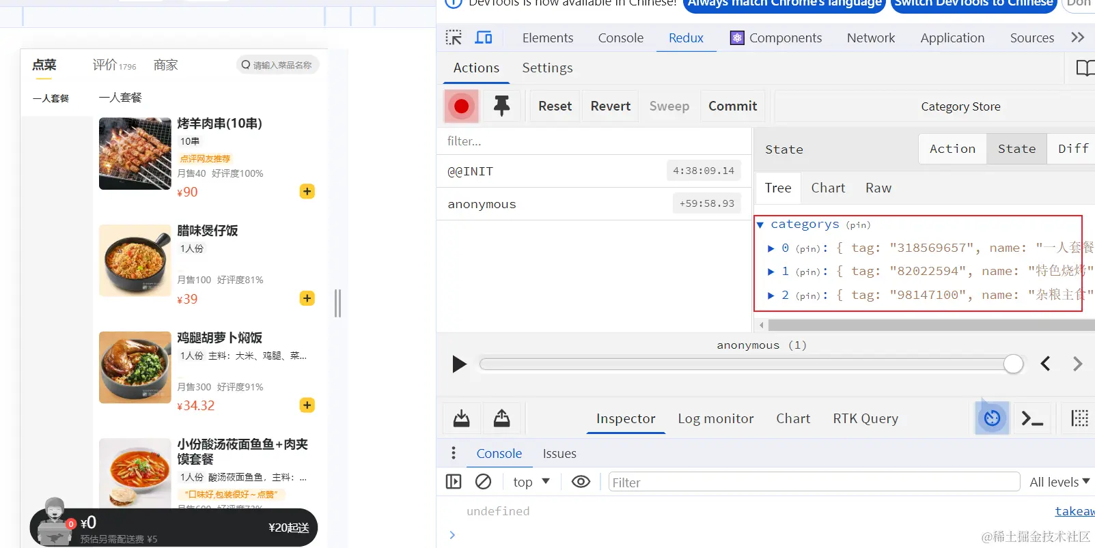Image resolution: width=1095 pixels, height=548 pixels.
Task: Click the action timeline slider handle
Action: pos(1014,364)
